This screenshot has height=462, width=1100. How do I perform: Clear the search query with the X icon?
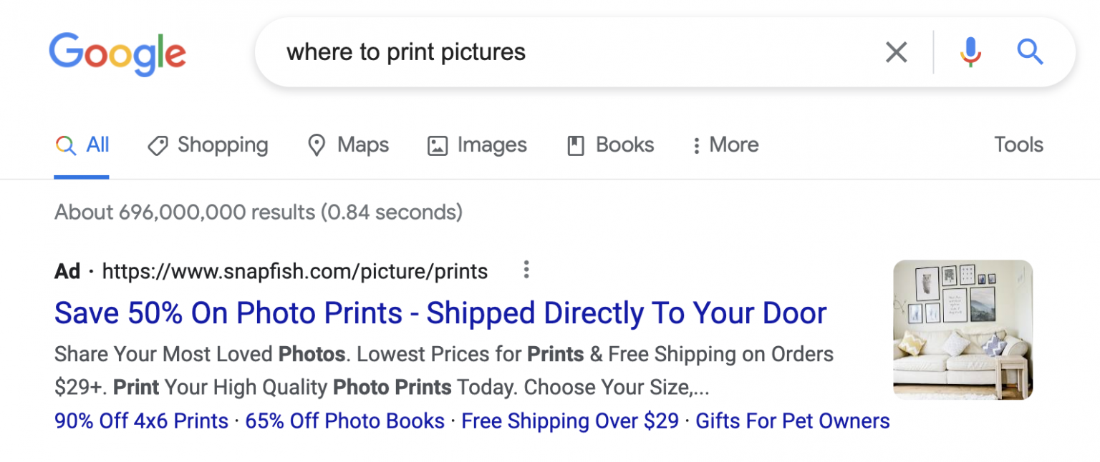[x=896, y=51]
